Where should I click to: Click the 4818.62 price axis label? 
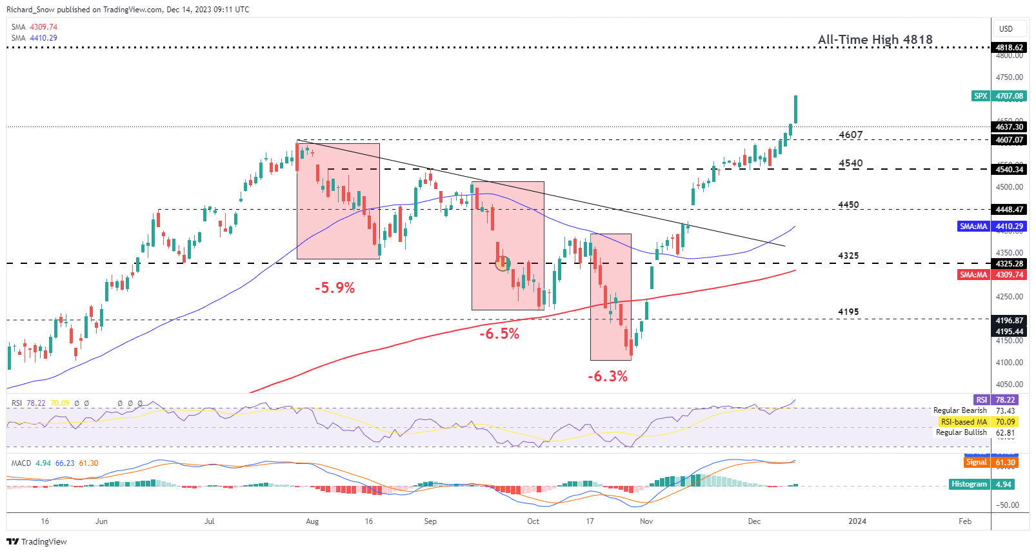point(1009,48)
